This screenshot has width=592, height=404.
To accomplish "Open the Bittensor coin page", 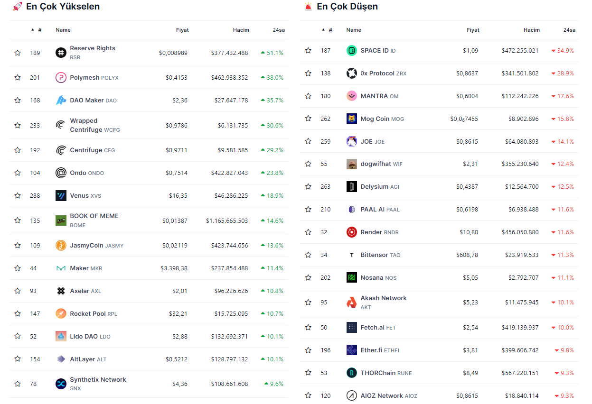I will [x=374, y=255].
